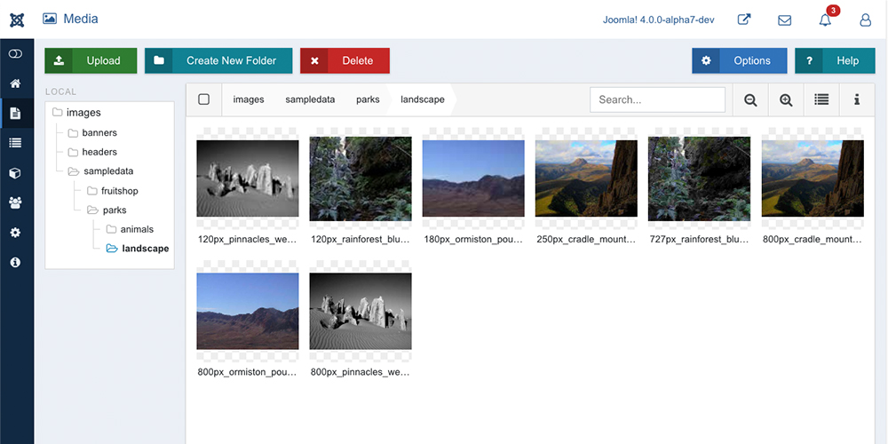Toggle the info panel icon
The height and width of the screenshot is (444, 888).
click(857, 99)
